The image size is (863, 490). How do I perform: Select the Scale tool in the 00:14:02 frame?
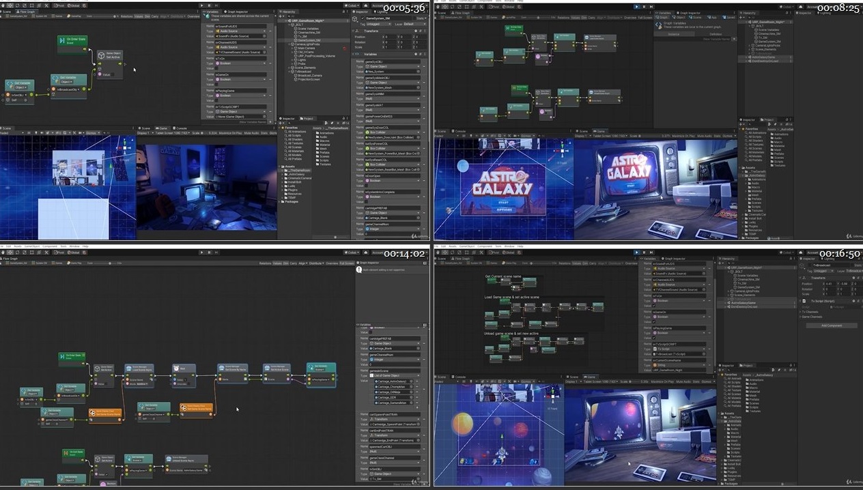click(24, 253)
